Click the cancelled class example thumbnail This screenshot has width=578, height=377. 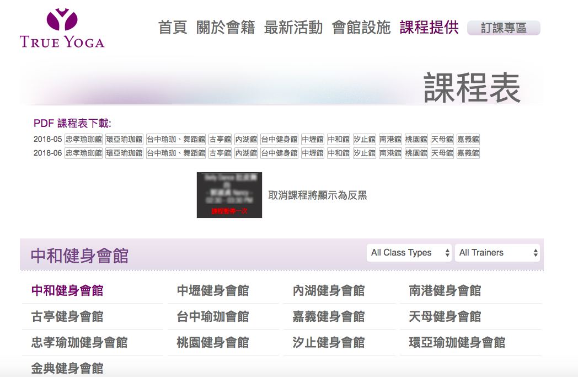pos(229,195)
